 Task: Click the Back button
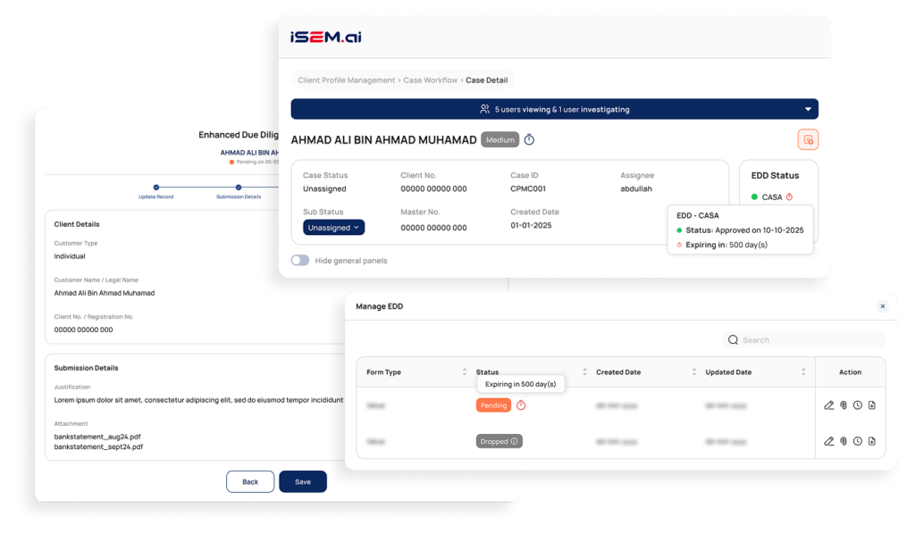[x=250, y=481]
